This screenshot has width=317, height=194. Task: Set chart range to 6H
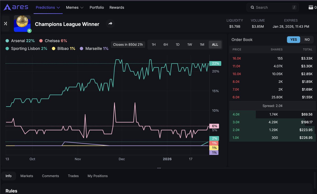click(x=166, y=45)
